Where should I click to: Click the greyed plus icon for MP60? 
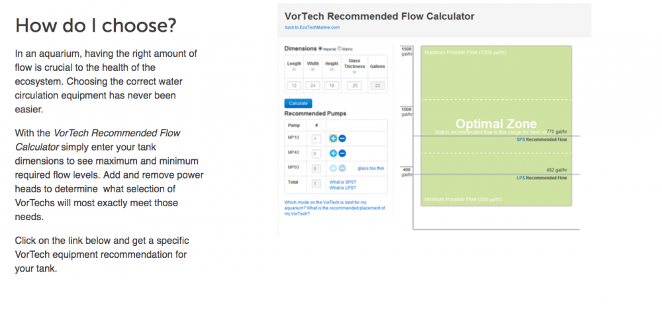pyautogui.click(x=333, y=169)
